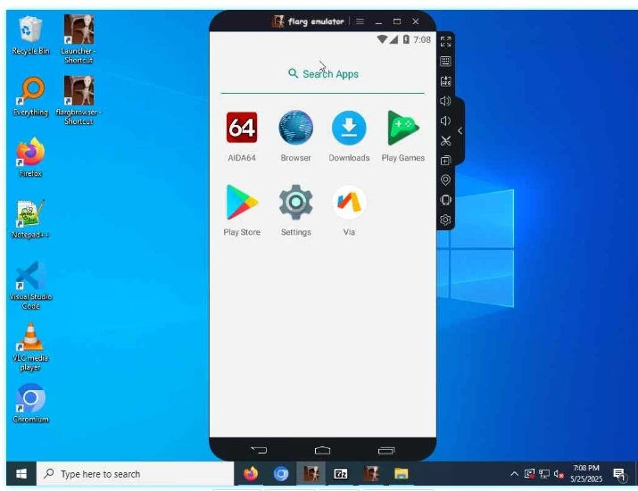
Task: Show hidden system tray icons
Action: (514, 473)
